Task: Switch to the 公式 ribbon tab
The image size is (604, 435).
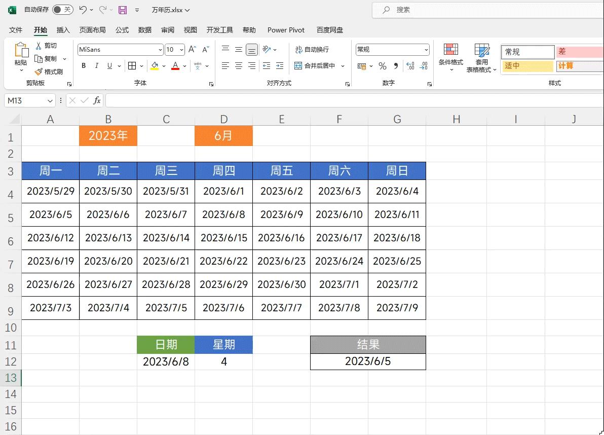Action: click(122, 30)
